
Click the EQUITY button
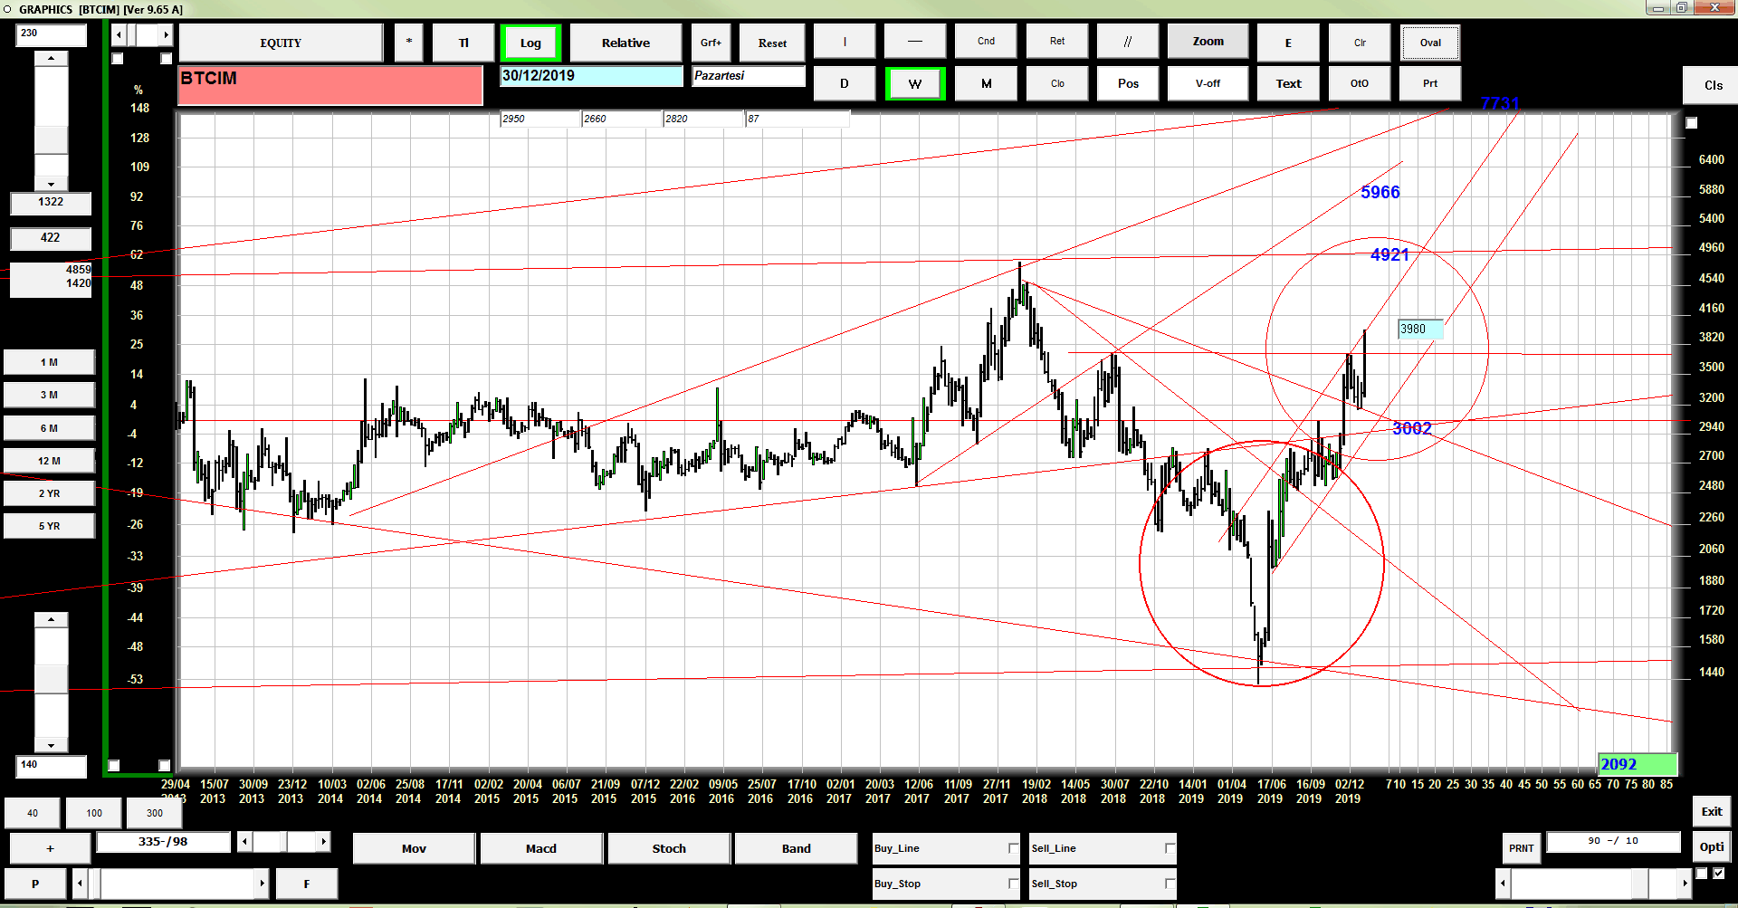coord(281,43)
